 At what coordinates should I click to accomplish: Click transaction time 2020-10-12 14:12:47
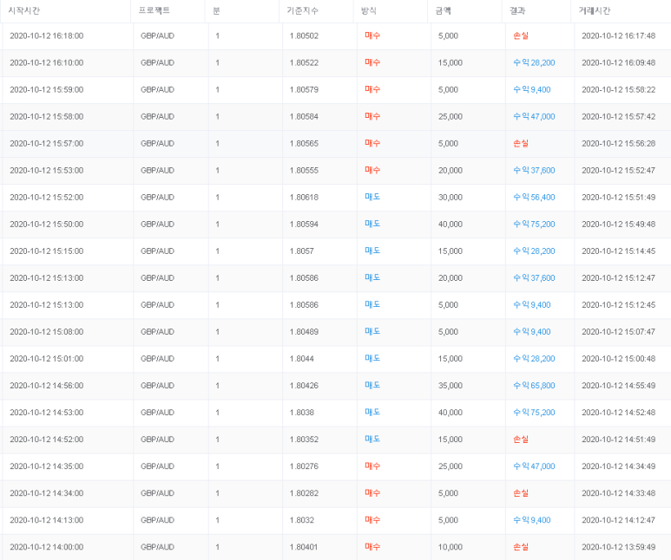[618, 520]
